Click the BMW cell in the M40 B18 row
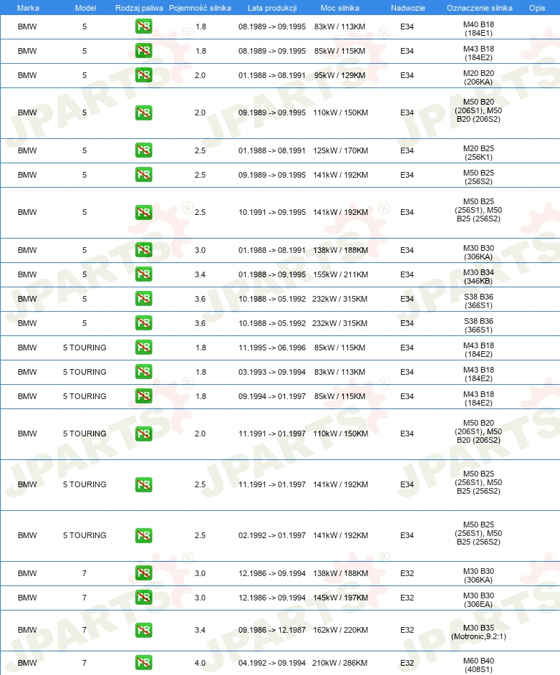Image resolution: width=560 pixels, height=675 pixels. tap(27, 27)
